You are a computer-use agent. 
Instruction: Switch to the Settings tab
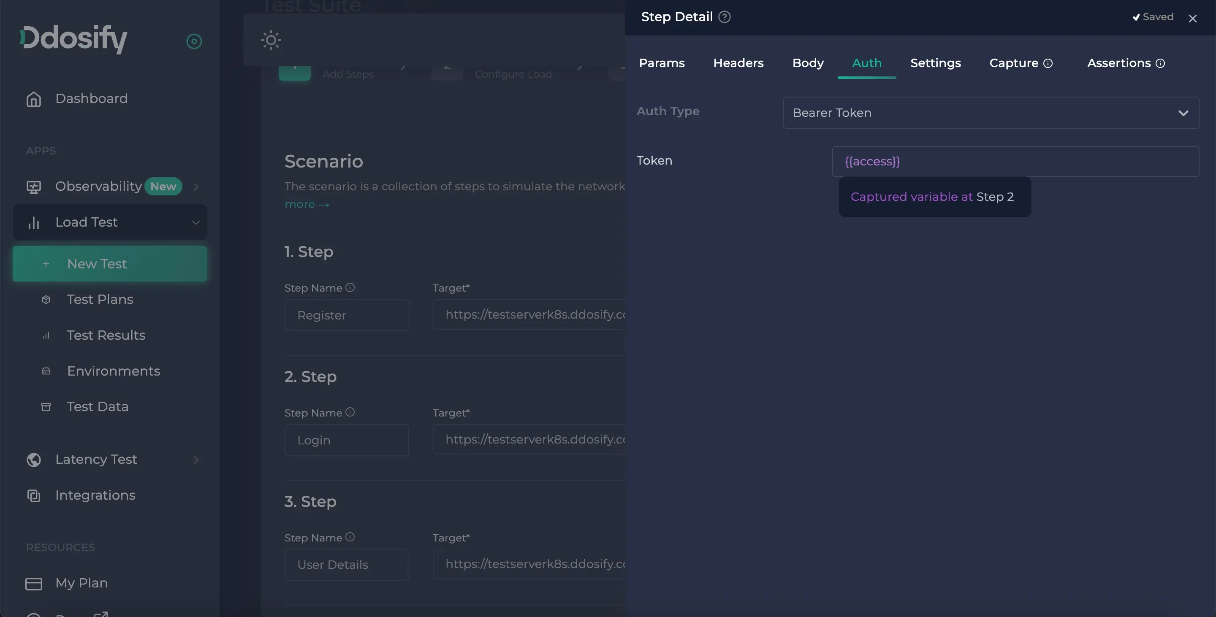tap(935, 63)
